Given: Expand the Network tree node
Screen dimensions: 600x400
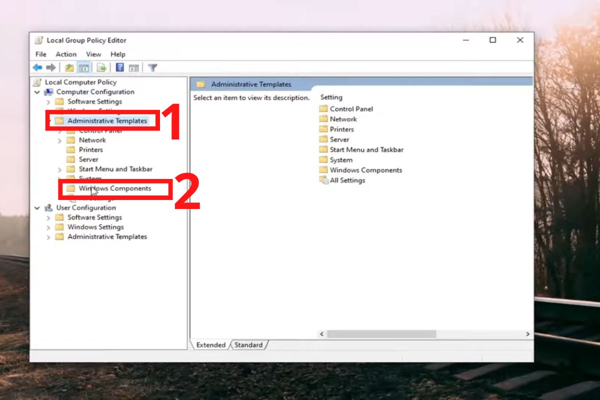Looking at the screenshot, I should coord(59,140).
